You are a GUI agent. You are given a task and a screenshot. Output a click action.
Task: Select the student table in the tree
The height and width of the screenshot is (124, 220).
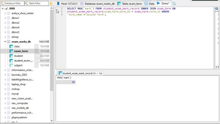pyautogui.click(x=18, y=56)
